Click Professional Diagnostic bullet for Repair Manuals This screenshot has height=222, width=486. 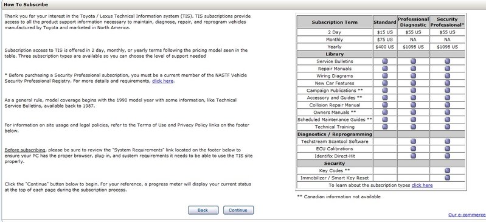click(x=413, y=69)
